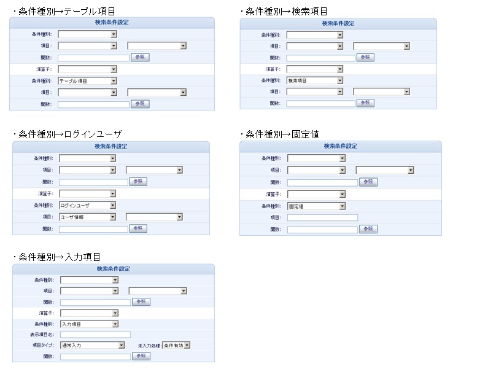
Task: Click the 項目 text field in 固定値 panel
Action: pos(322,217)
